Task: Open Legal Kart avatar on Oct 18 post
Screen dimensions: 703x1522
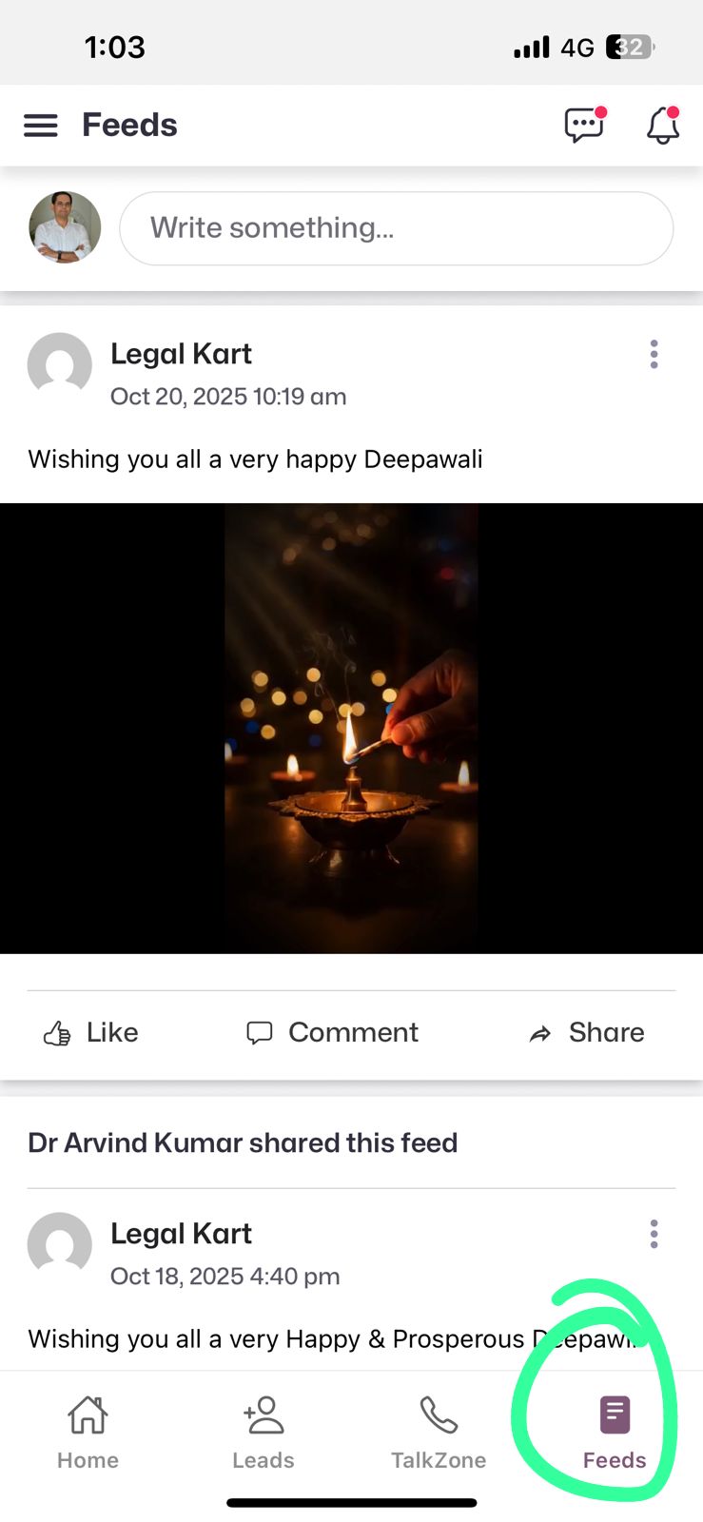Action: coord(60,1244)
